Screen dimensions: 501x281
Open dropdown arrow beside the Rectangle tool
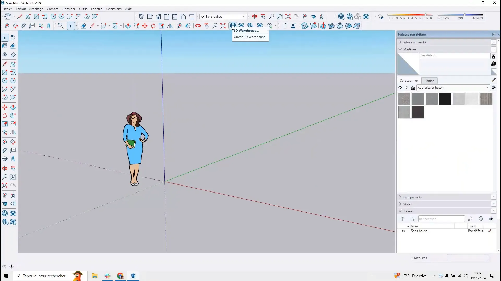(121, 26)
